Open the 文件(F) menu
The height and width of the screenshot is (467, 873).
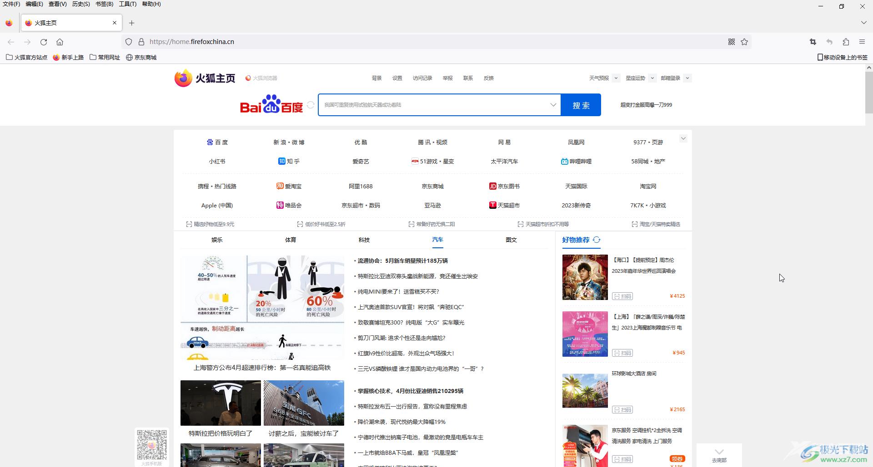[11, 4]
